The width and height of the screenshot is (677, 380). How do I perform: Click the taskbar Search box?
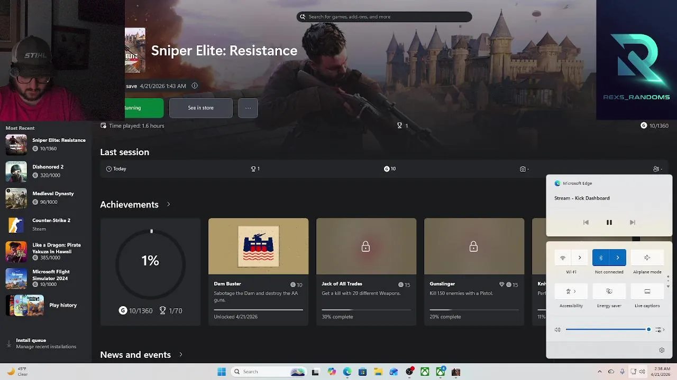click(x=270, y=372)
